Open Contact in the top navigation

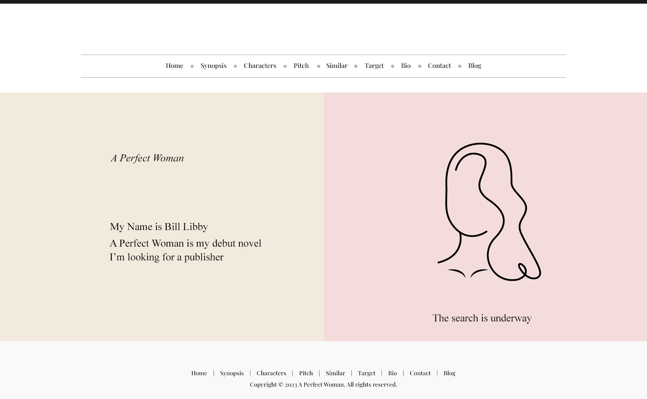coord(439,65)
